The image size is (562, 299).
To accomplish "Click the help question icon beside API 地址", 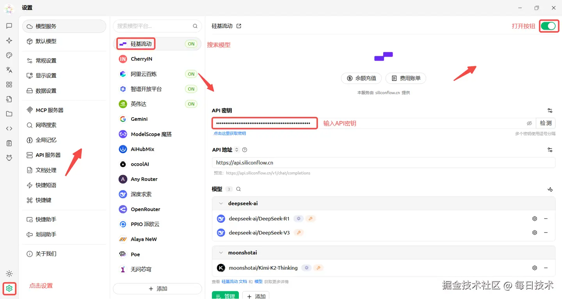I will tap(245, 150).
